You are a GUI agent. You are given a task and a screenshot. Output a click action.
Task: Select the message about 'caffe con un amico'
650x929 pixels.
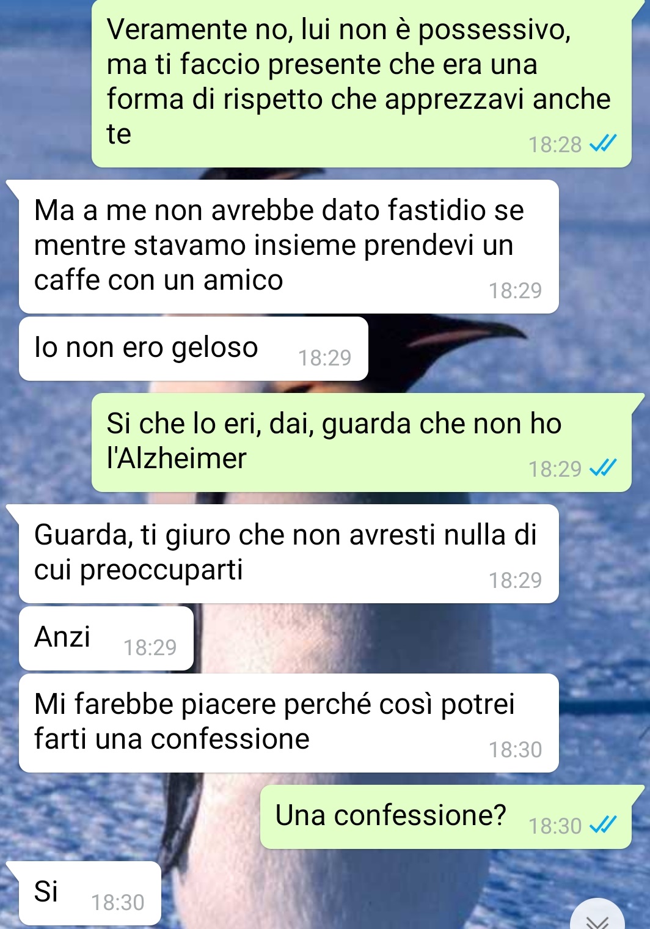289,247
